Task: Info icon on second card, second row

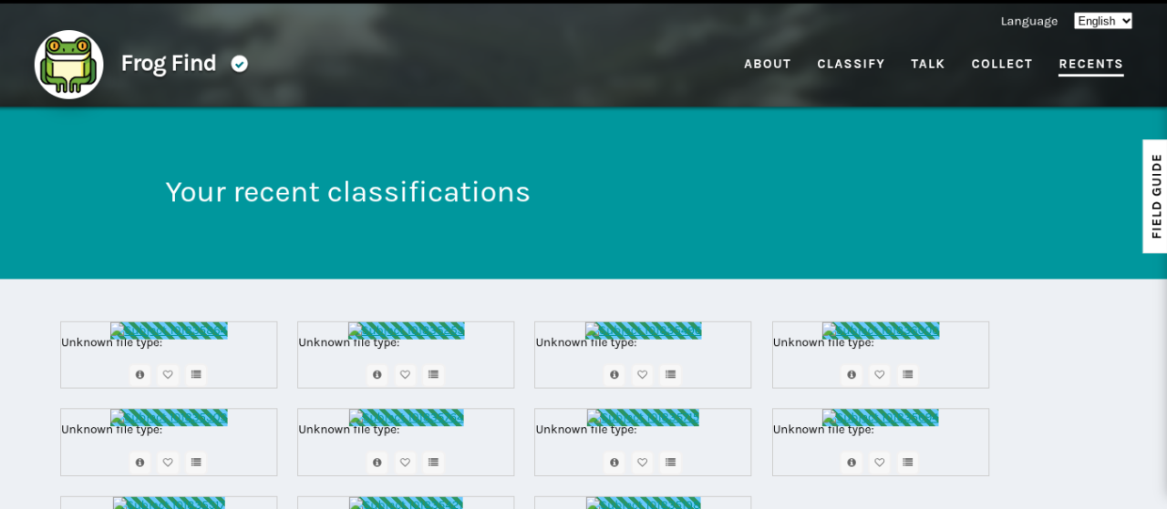Action: (377, 462)
